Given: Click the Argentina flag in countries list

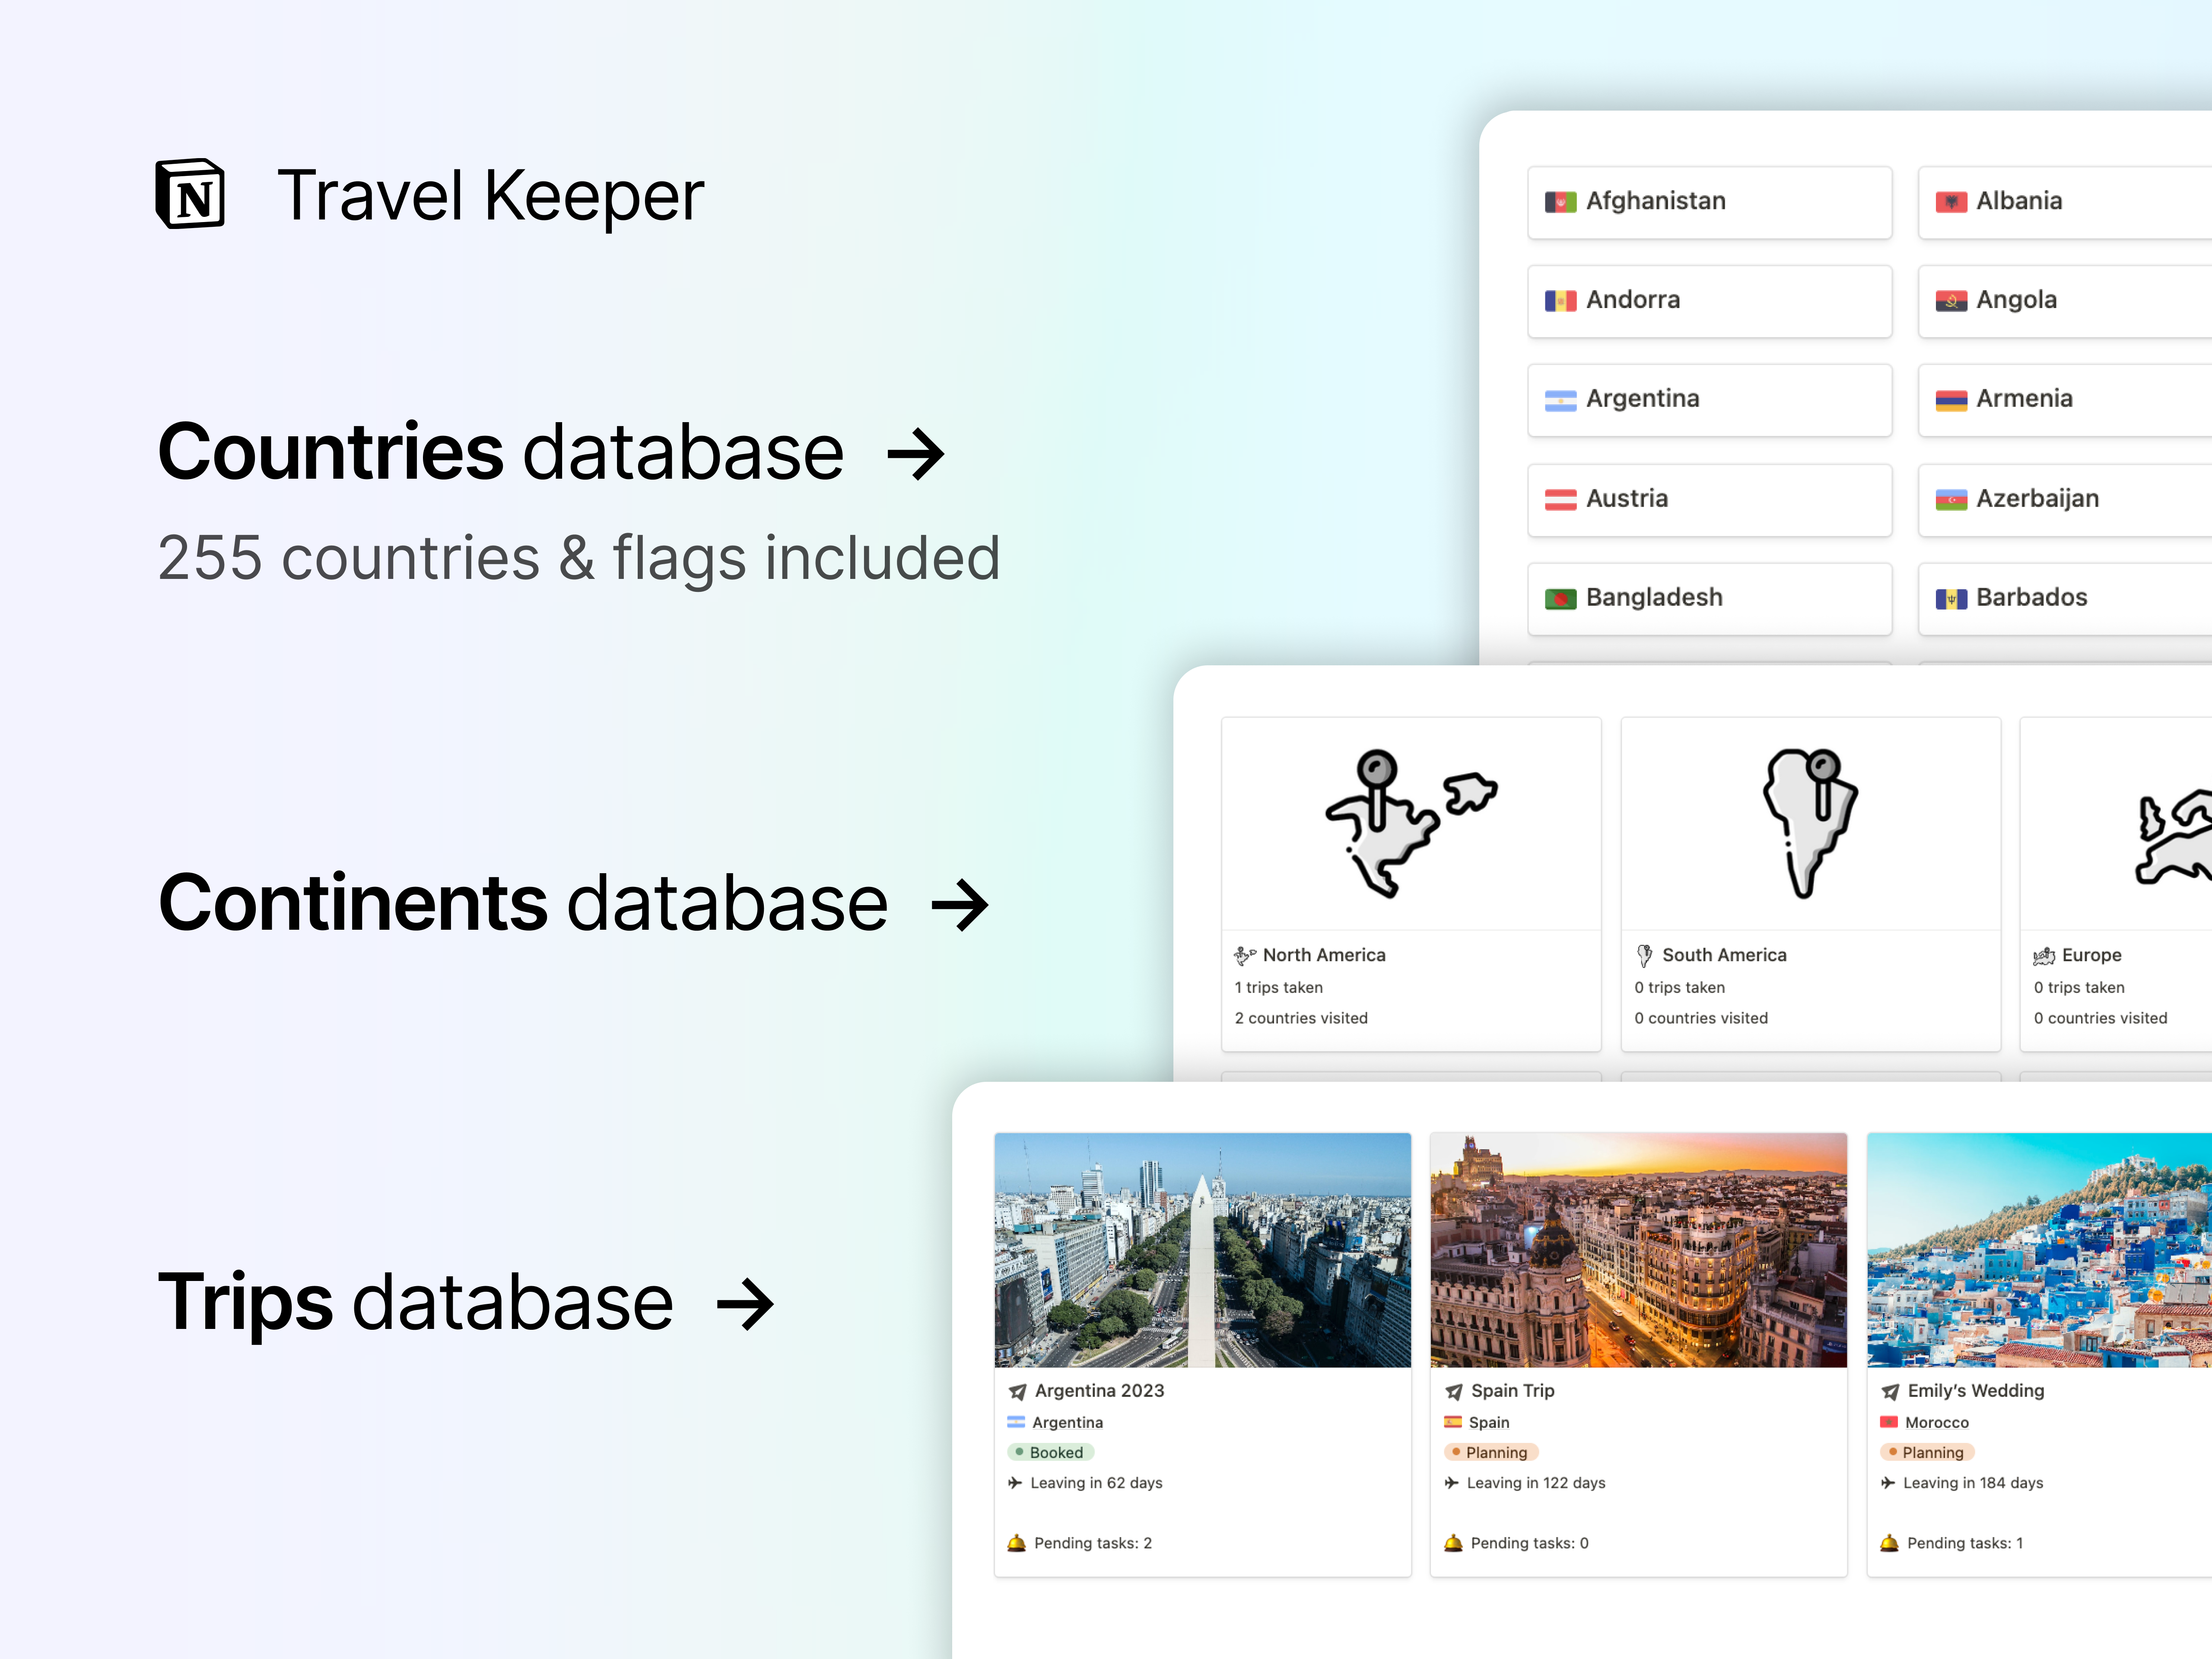Looking at the screenshot, I should click(1560, 400).
